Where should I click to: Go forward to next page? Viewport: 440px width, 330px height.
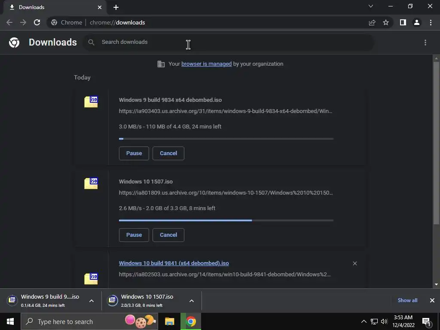point(23,22)
